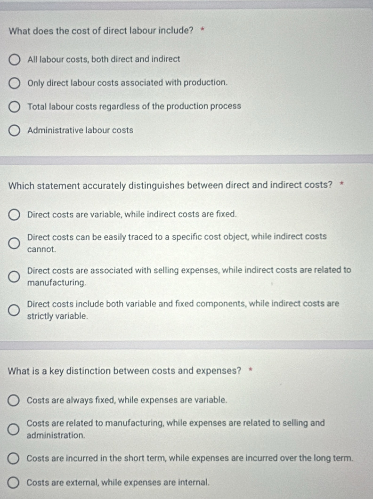Select radio 'Costs are related to manufacturing'

point(15,429)
